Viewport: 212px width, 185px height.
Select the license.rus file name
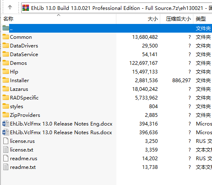pos(22,141)
